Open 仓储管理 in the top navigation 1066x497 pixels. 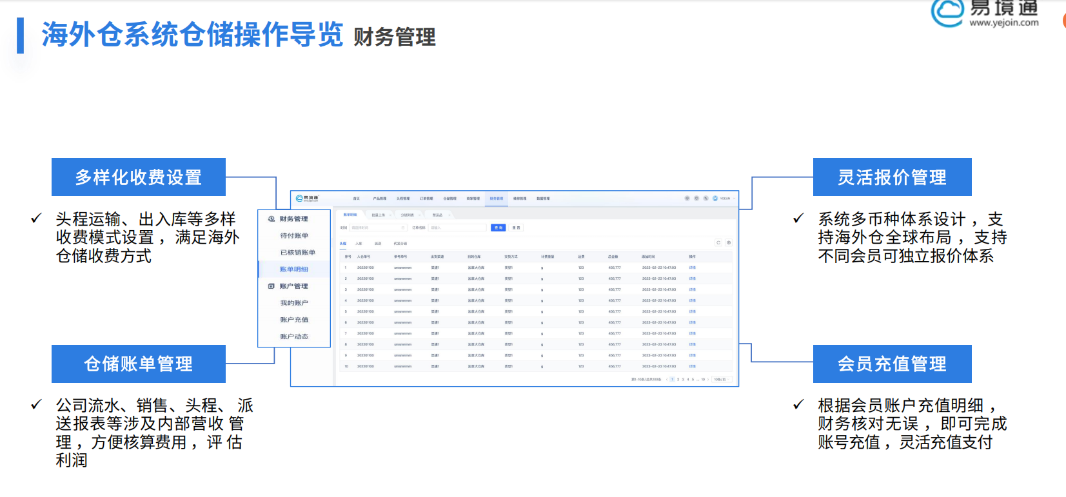pyautogui.click(x=449, y=199)
